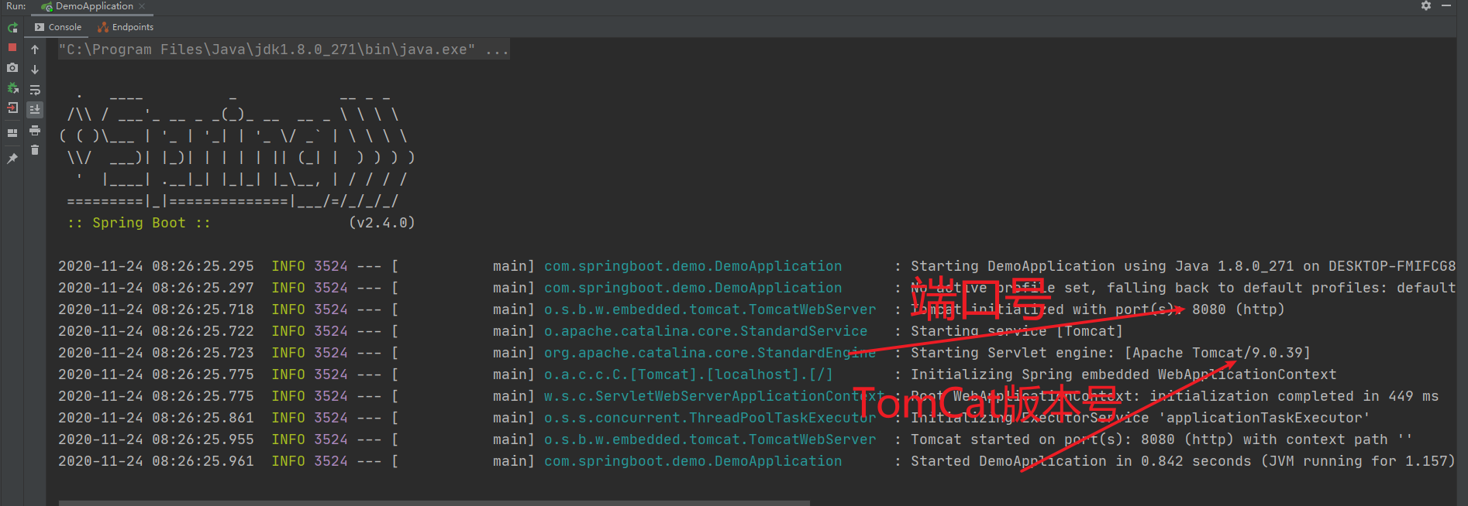Click the timestamp '2020-11-24 08:26:25.961'
Viewport: 1468px width, 506px height.
pos(156,461)
